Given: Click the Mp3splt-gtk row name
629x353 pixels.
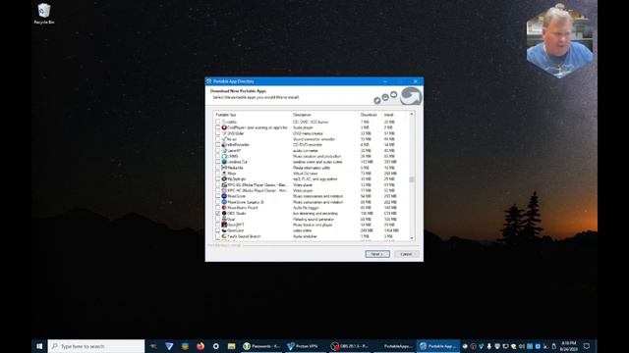Looking at the screenshot, I should click(237, 178).
